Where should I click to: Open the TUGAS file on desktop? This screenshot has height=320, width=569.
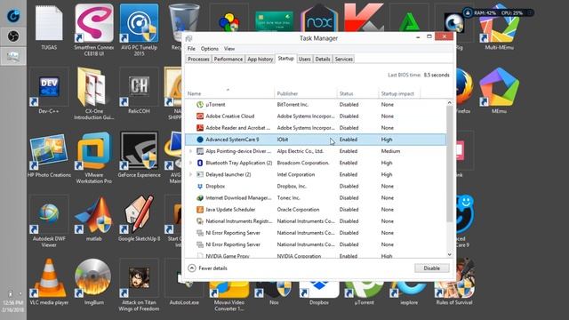click(49, 28)
